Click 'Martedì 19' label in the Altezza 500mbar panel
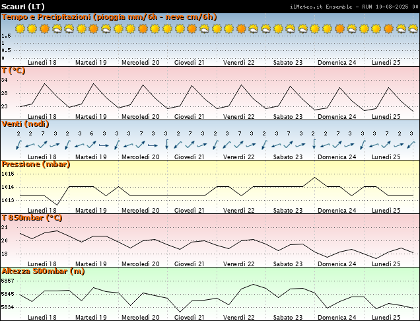Viewport: 420px width, 321px height. click(91, 318)
